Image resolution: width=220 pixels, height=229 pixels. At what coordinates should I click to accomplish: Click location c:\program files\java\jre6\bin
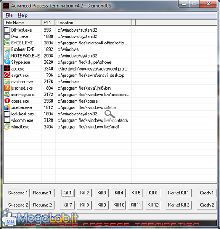click(84, 88)
